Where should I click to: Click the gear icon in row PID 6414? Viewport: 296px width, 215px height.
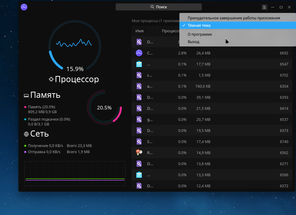[139, 108]
